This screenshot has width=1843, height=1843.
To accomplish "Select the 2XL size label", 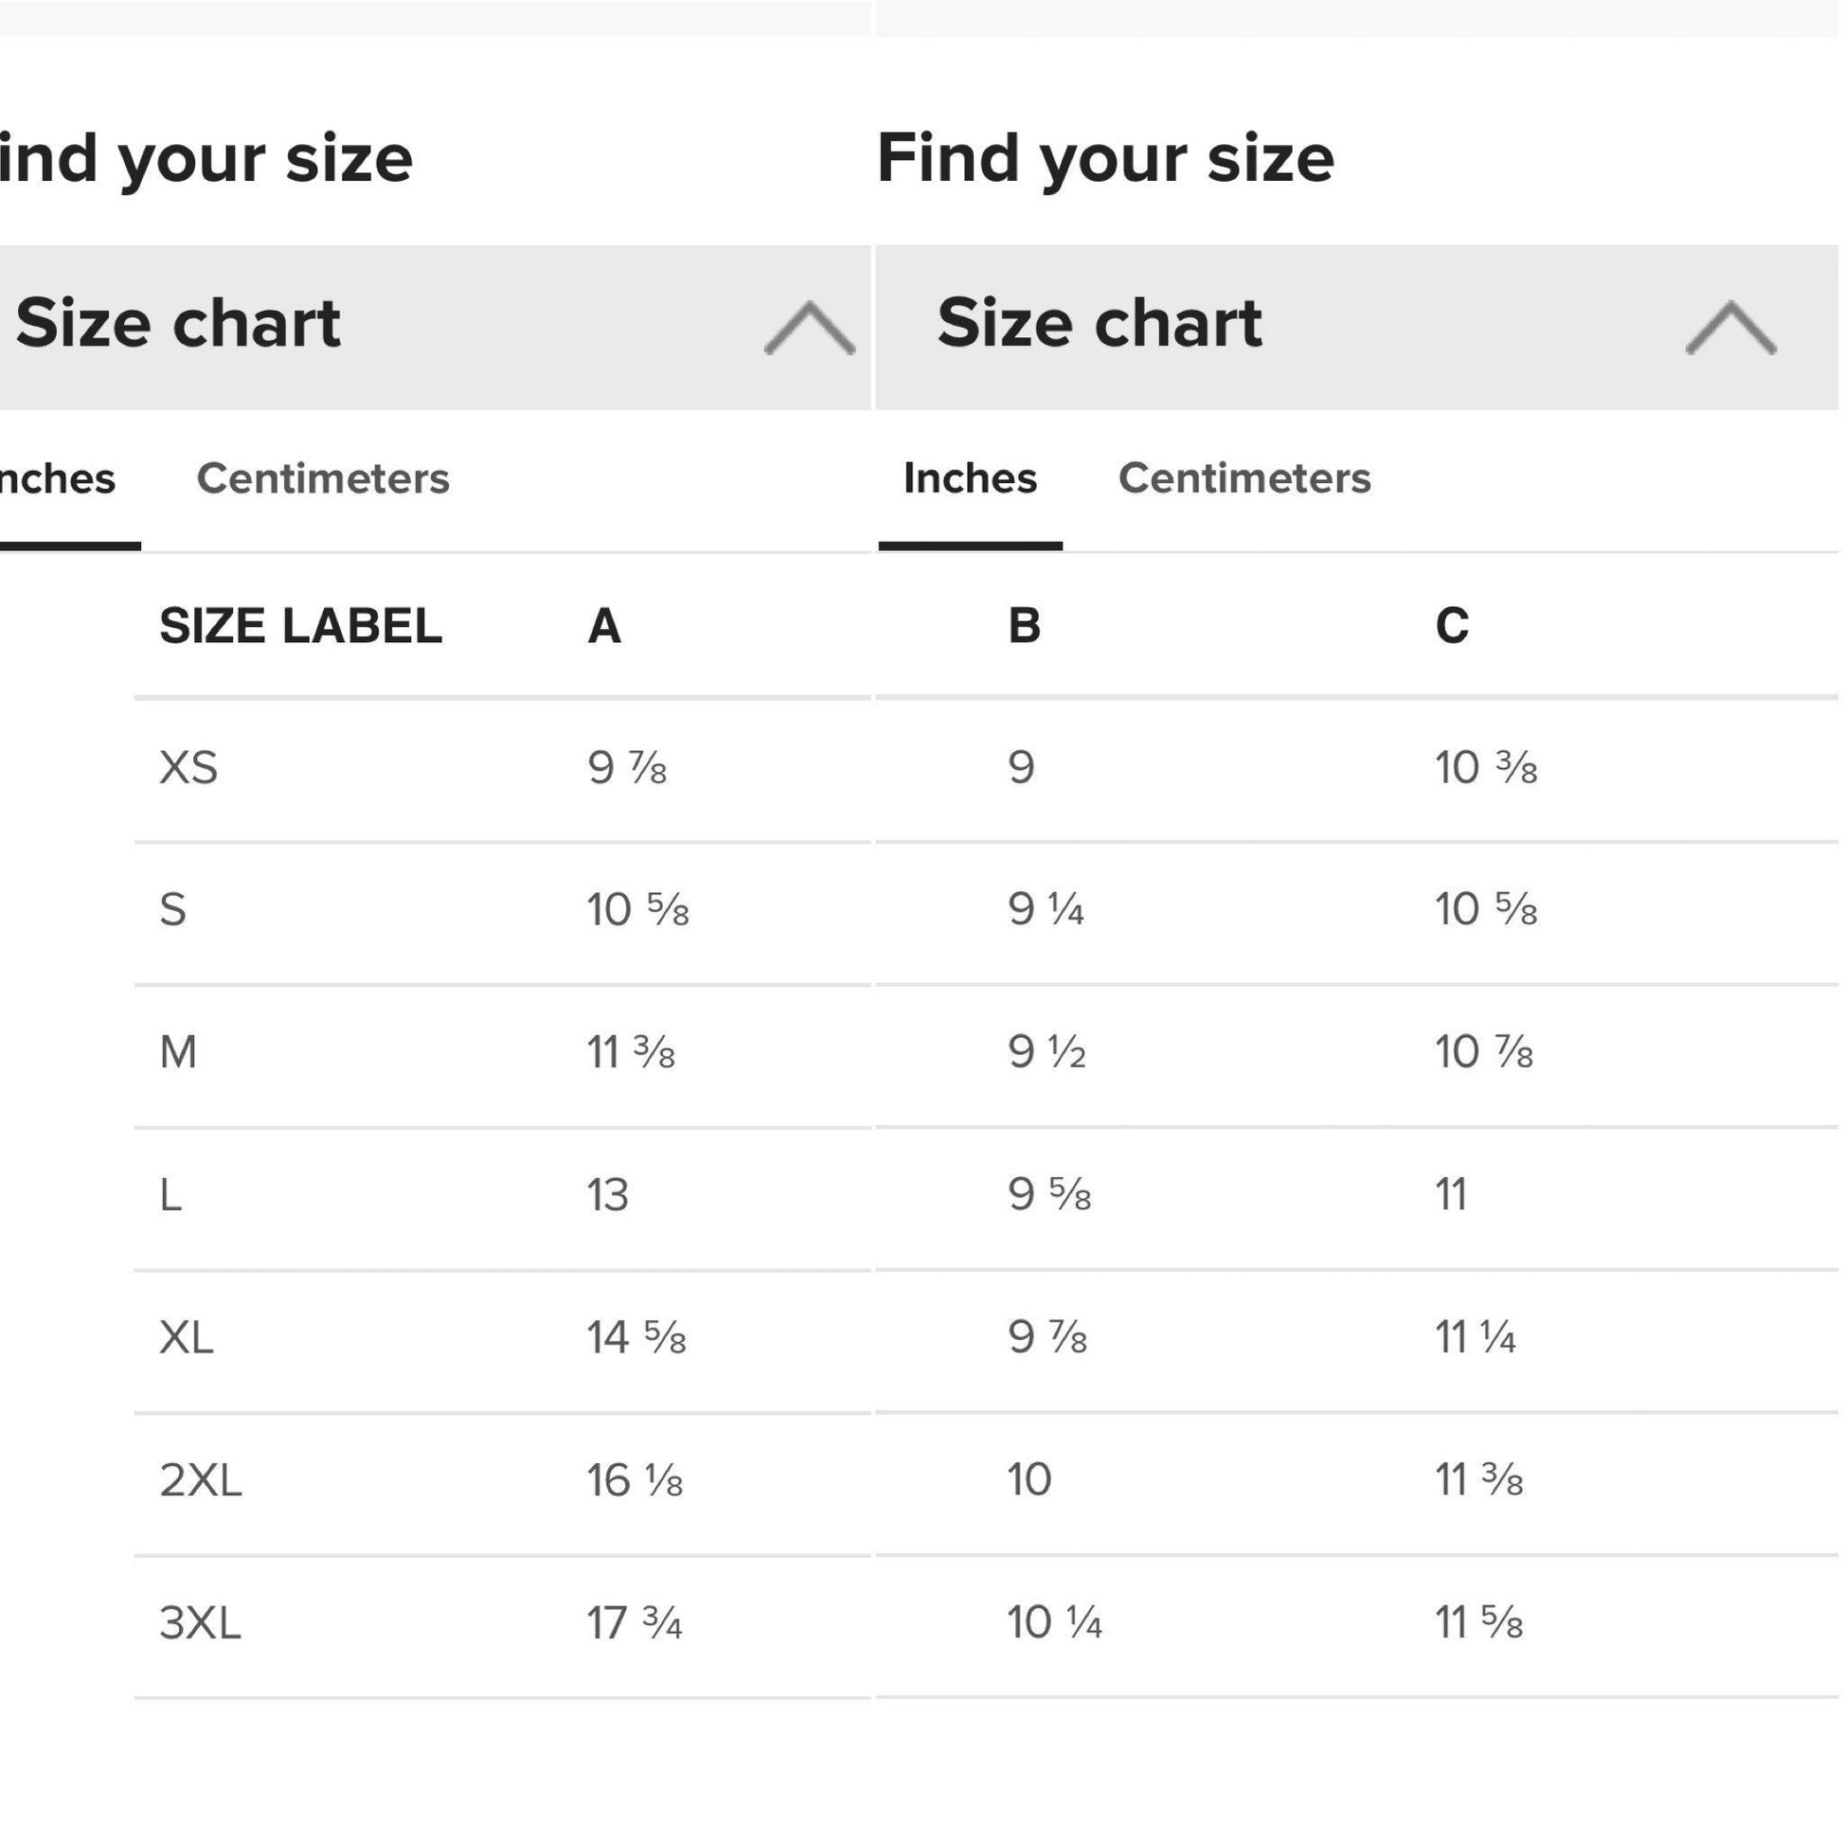I will point(201,1479).
